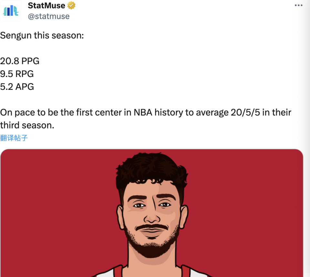
Task: Select the "9.5 RPG" stat line
Action: pos(17,74)
